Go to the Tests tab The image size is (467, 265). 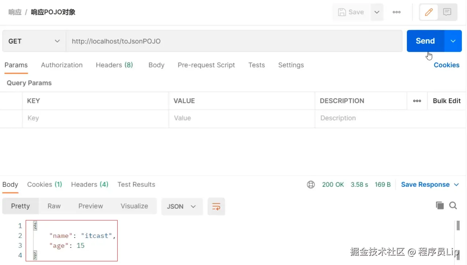[x=256, y=65]
